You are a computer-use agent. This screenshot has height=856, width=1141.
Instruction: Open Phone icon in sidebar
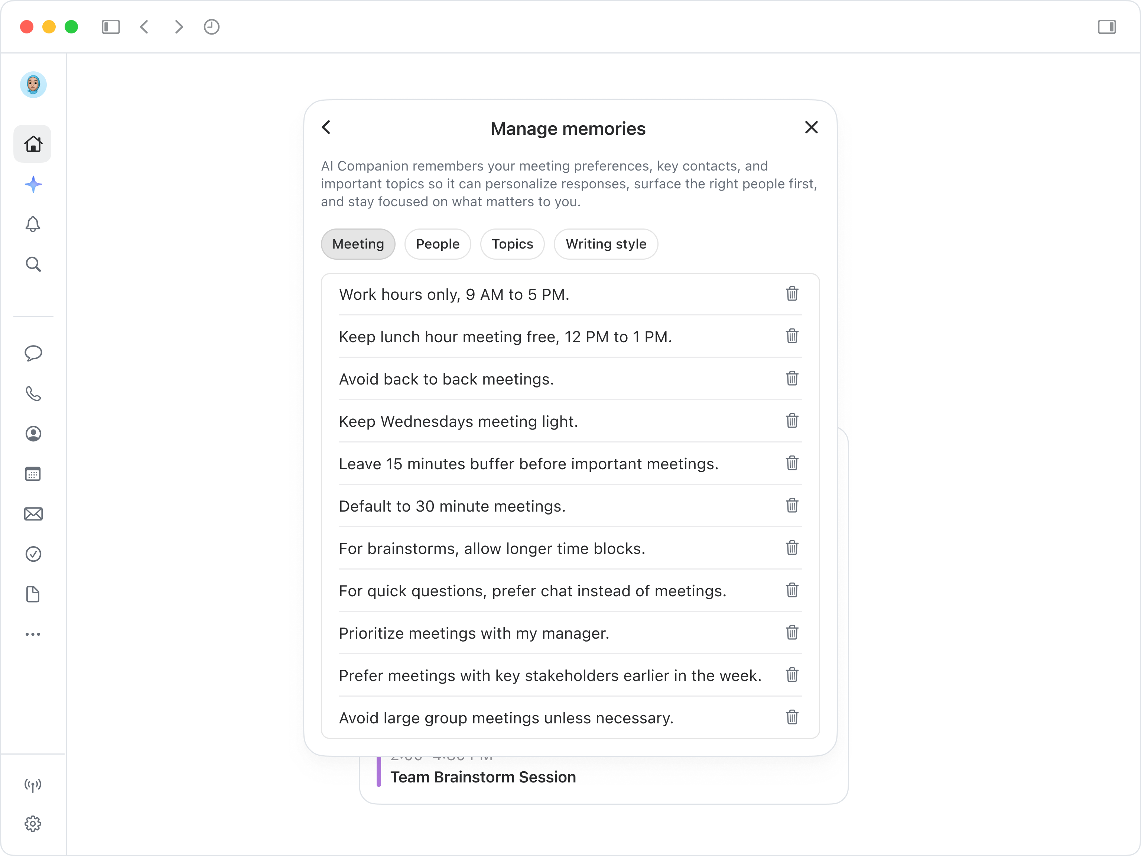pos(33,394)
